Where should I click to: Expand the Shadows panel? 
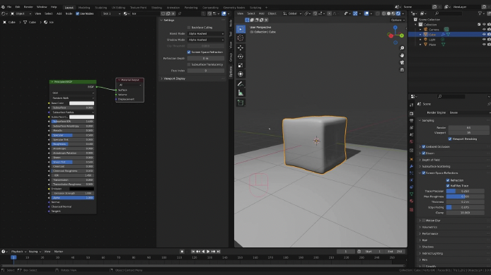[427, 247]
